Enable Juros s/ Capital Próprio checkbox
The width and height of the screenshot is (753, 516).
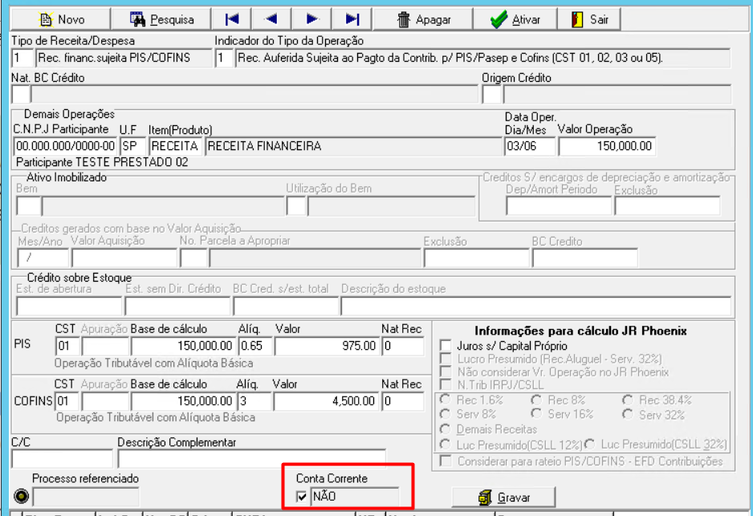446,346
